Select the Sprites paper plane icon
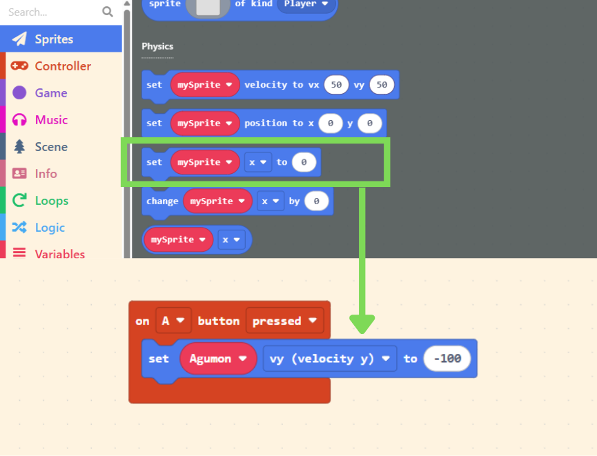The height and width of the screenshot is (456, 597). [x=19, y=39]
